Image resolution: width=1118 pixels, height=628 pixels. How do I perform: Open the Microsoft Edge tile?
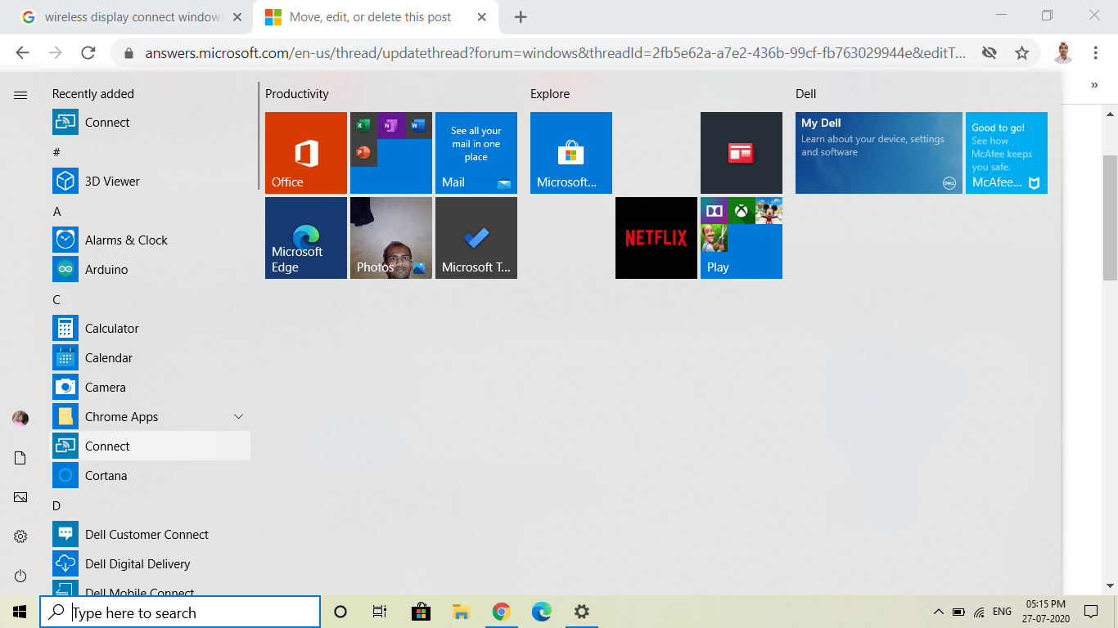[306, 238]
